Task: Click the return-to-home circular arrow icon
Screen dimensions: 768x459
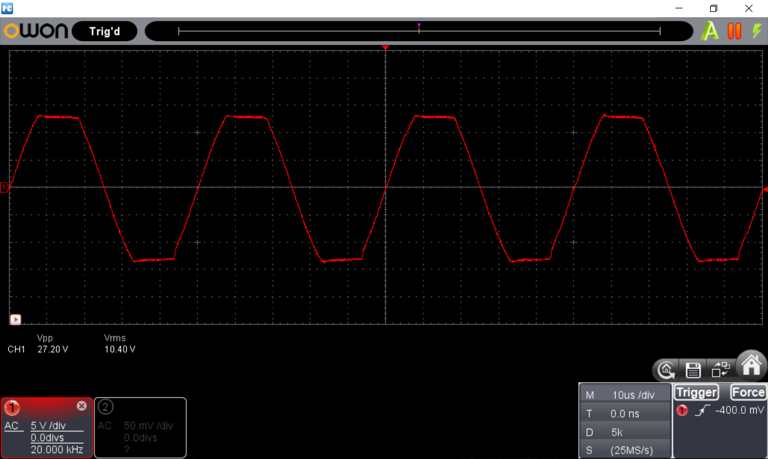Action: pos(666,370)
